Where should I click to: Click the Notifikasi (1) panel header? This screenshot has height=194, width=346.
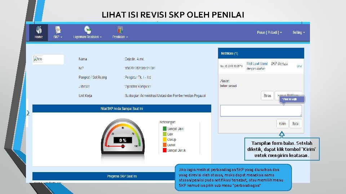coord(261,53)
